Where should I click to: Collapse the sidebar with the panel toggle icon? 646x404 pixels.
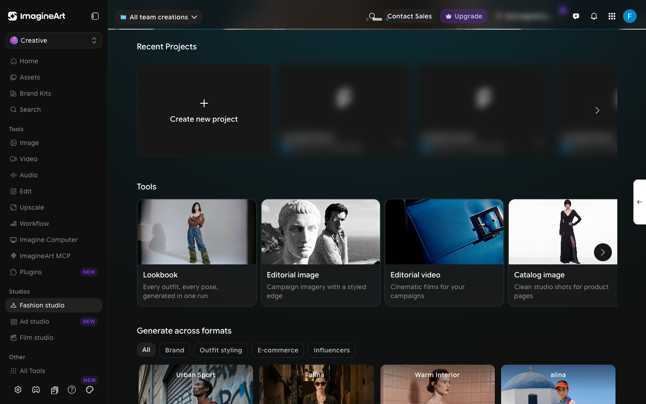[95, 16]
